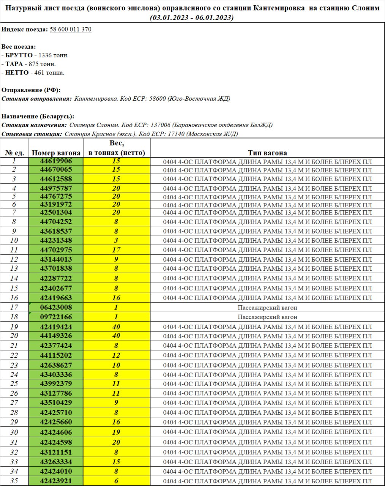Click the "Пассажирский вагон" cell in row 18
The width and height of the screenshot is (385, 486).
pos(267,317)
